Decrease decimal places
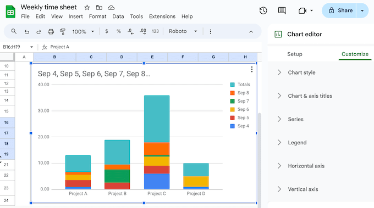This screenshot has height=208, width=374. coord(130,31)
